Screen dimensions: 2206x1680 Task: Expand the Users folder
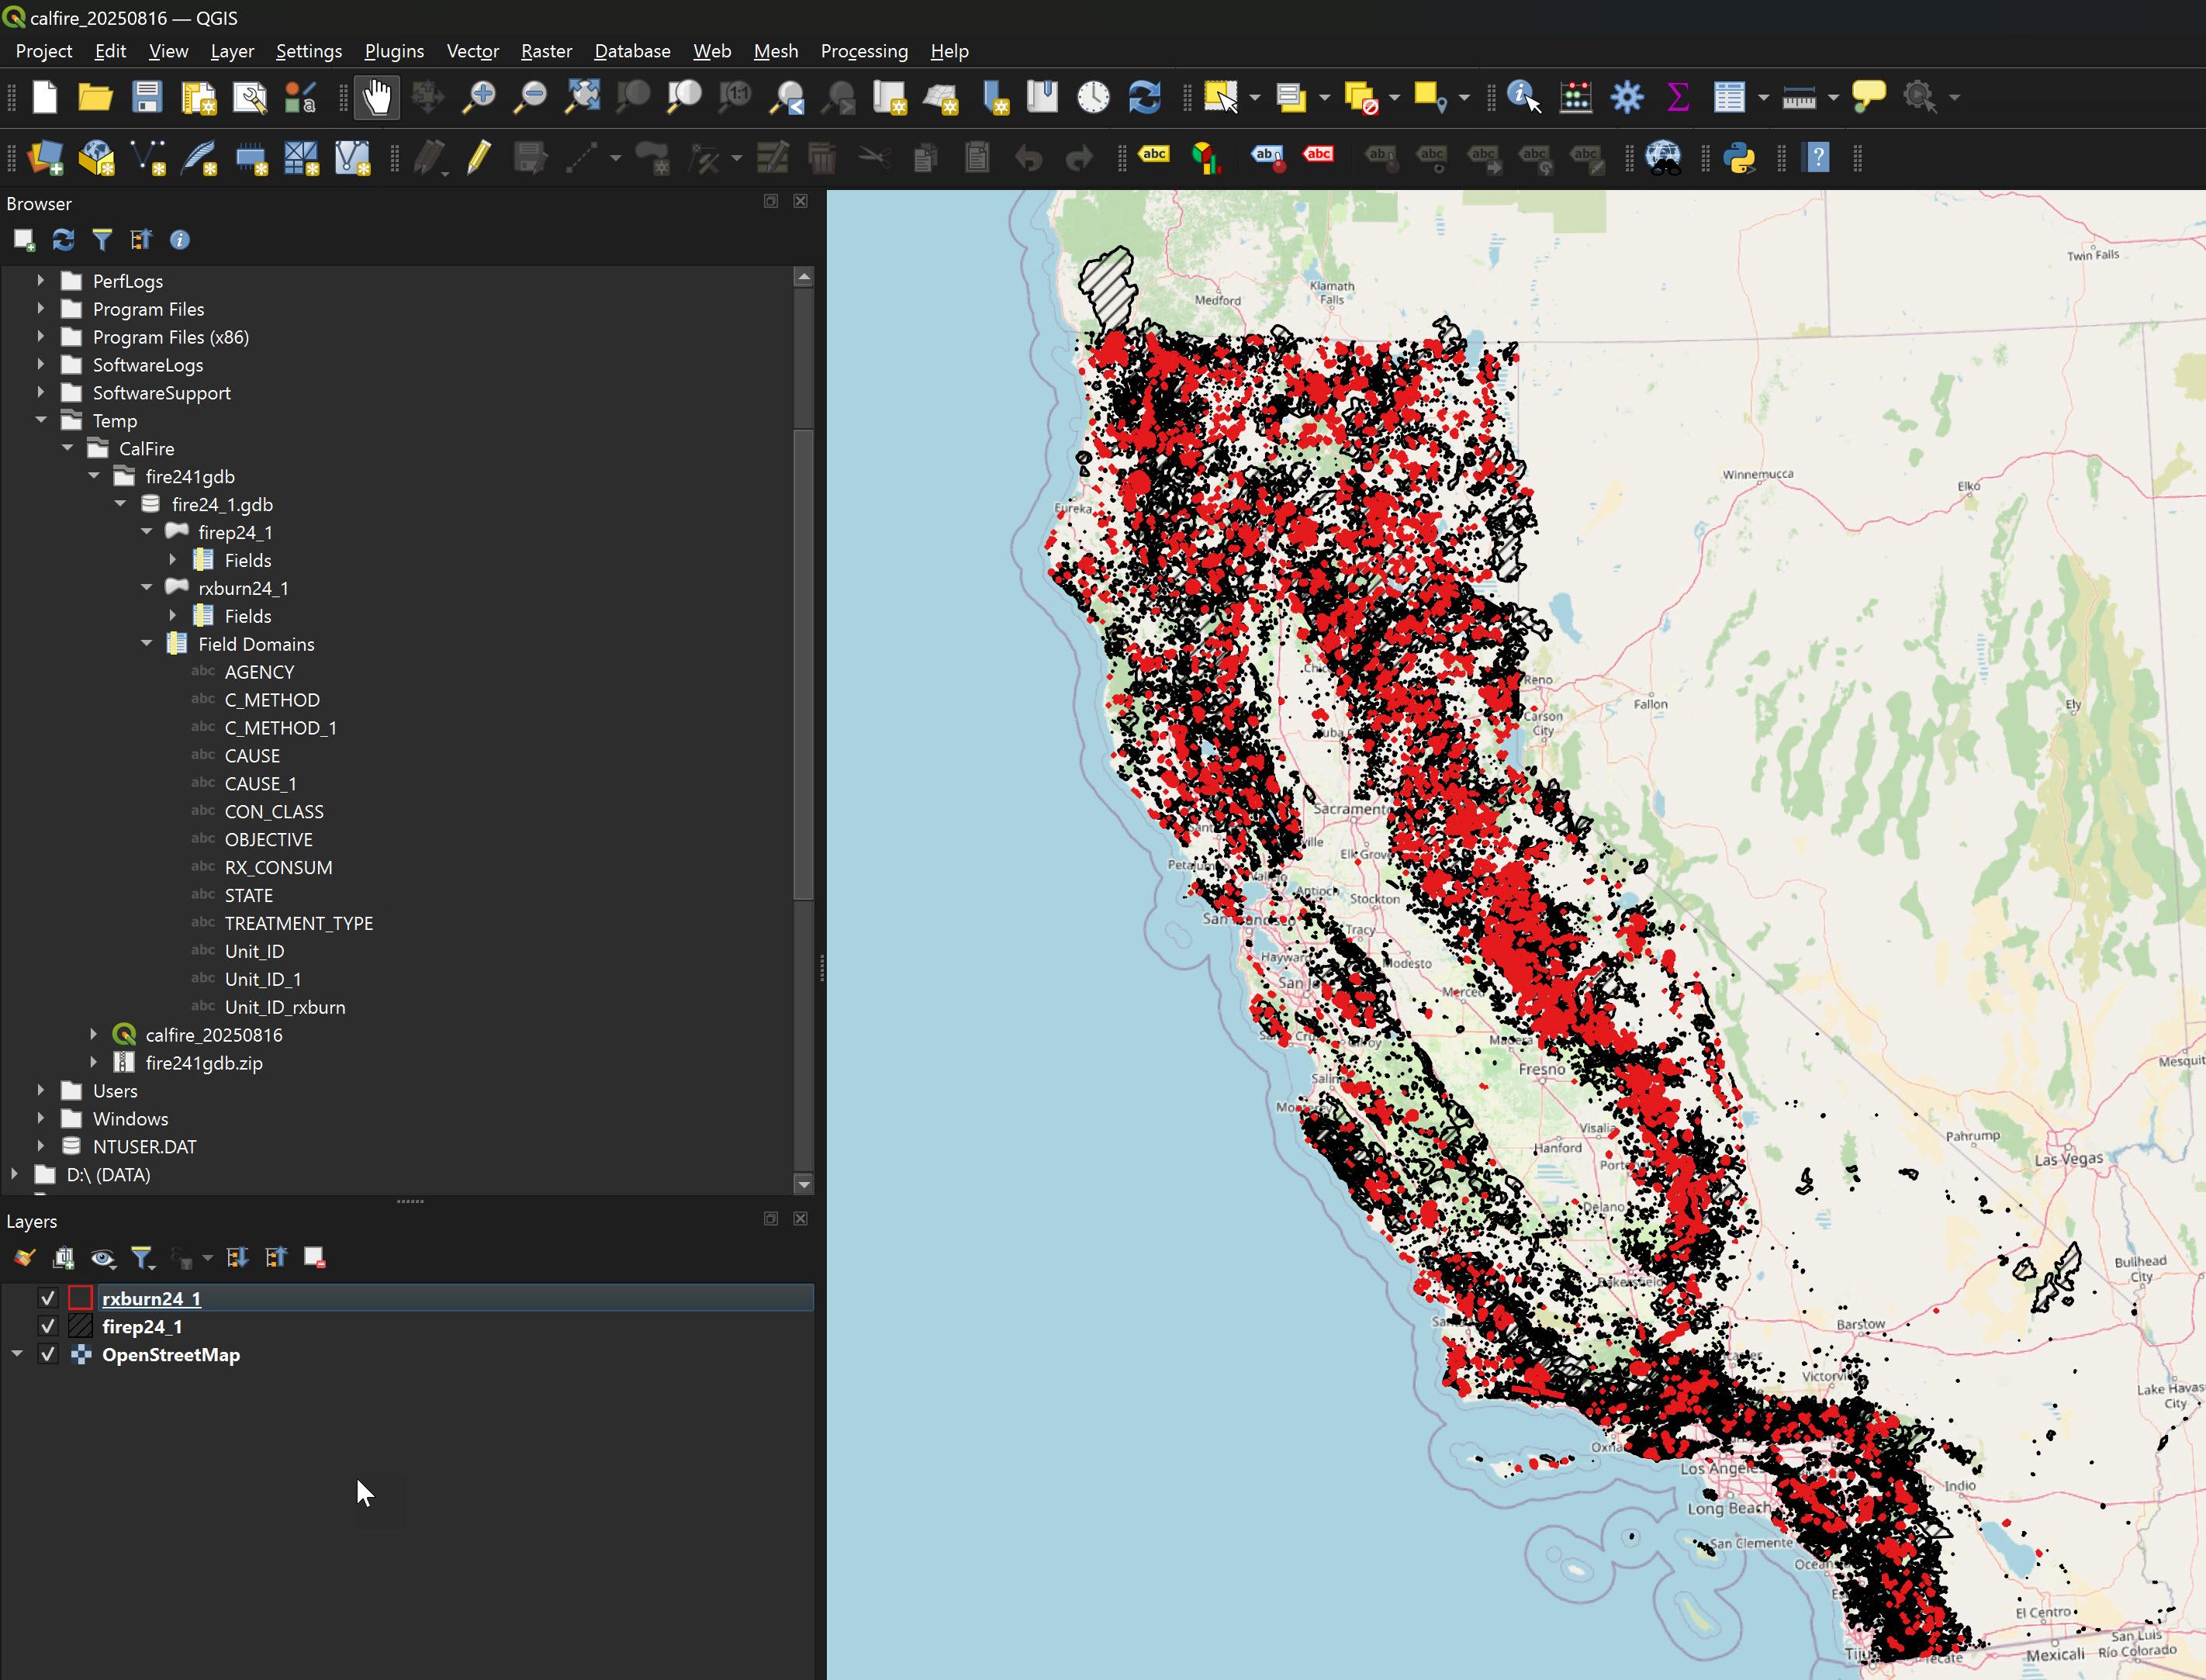point(41,1090)
